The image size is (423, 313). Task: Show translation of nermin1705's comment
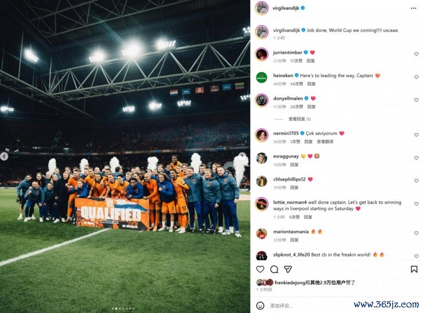(x=325, y=142)
